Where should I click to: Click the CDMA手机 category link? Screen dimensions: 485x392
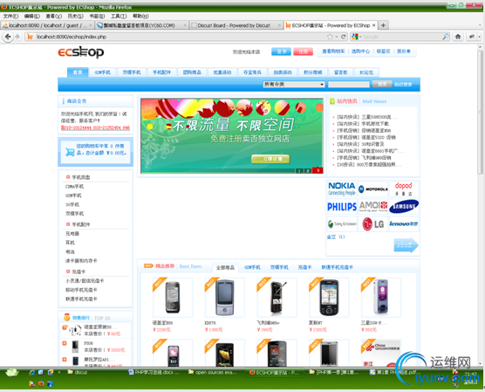(x=74, y=187)
